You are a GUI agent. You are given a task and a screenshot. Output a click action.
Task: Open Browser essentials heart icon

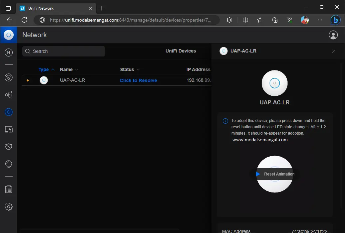289,20
